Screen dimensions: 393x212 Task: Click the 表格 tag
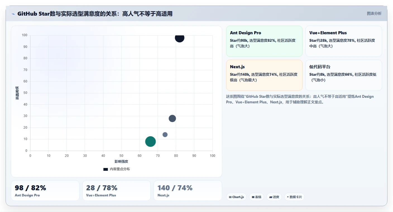tap(257, 197)
